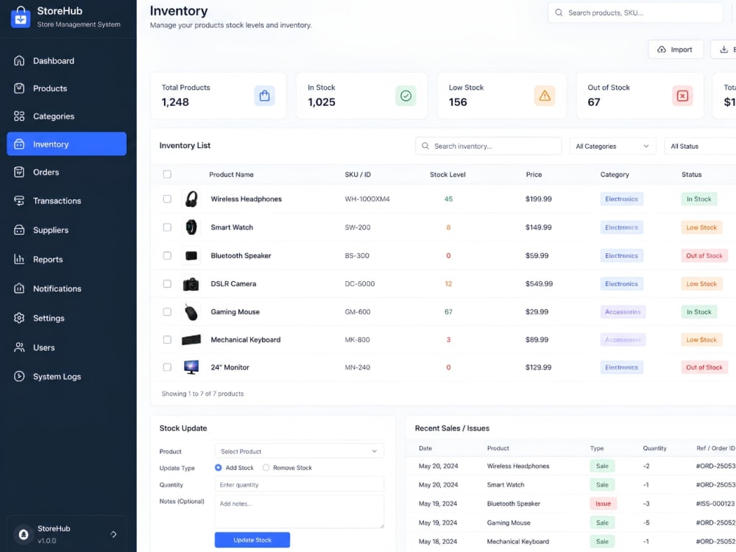Expand the StoreHub v1.0.0 chevron

coord(113,534)
